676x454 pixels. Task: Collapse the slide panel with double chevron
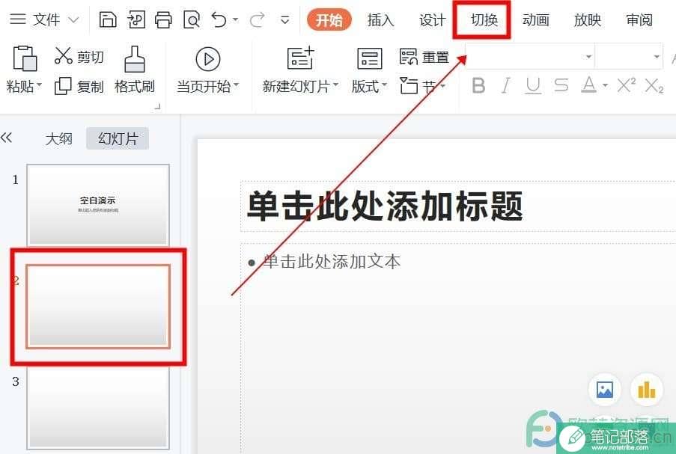pyautogui.click(x=6, y=138)
